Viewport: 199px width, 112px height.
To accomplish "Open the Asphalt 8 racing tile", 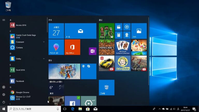I will pos(106,63).
